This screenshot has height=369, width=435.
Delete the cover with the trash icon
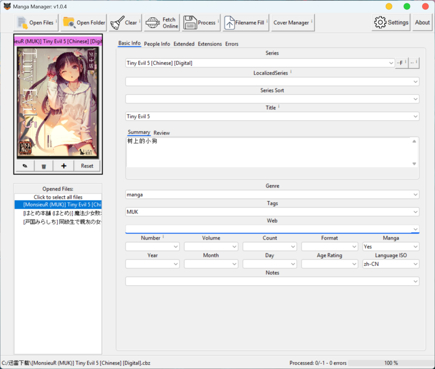coord(44,166)
